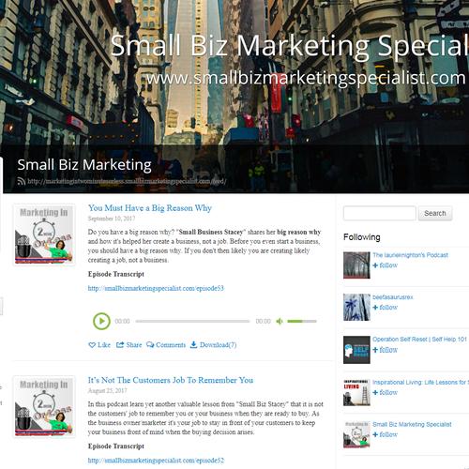469x469 pixels.
Task: Click the search input field
Action: pos(380,213)
